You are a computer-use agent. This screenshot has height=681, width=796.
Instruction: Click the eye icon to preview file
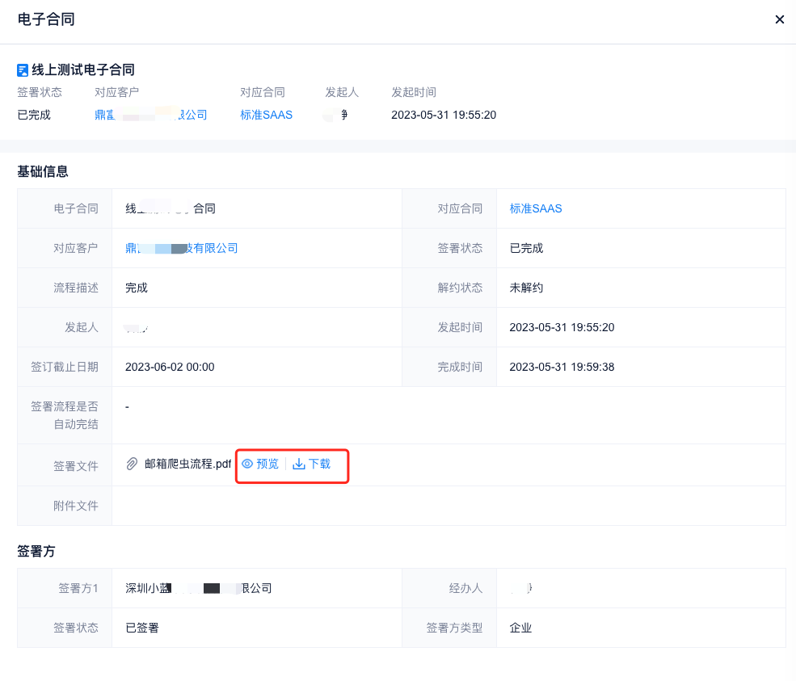click(x=247, y=464)
